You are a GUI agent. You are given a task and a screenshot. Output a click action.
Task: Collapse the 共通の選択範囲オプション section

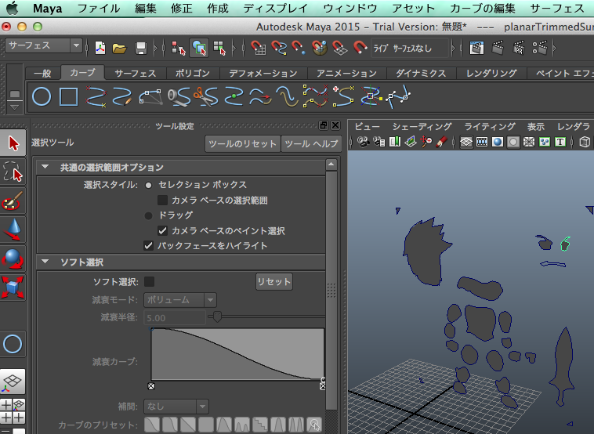(45, 167)
